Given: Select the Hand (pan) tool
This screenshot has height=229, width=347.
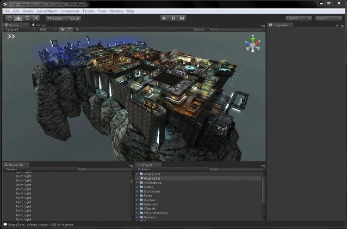Looking at the screenshot, I should 9,18.
